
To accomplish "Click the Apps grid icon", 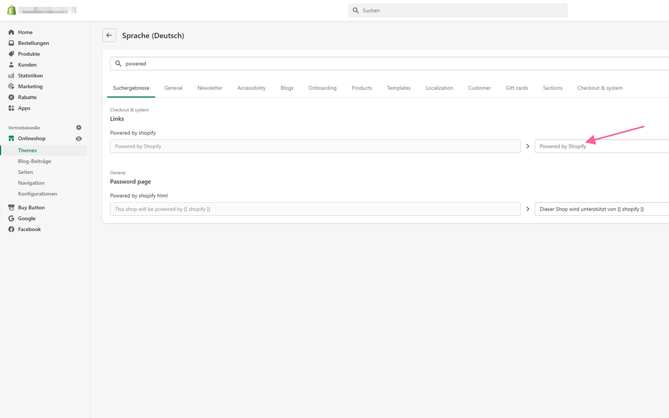I will click(x=11, y=108).
